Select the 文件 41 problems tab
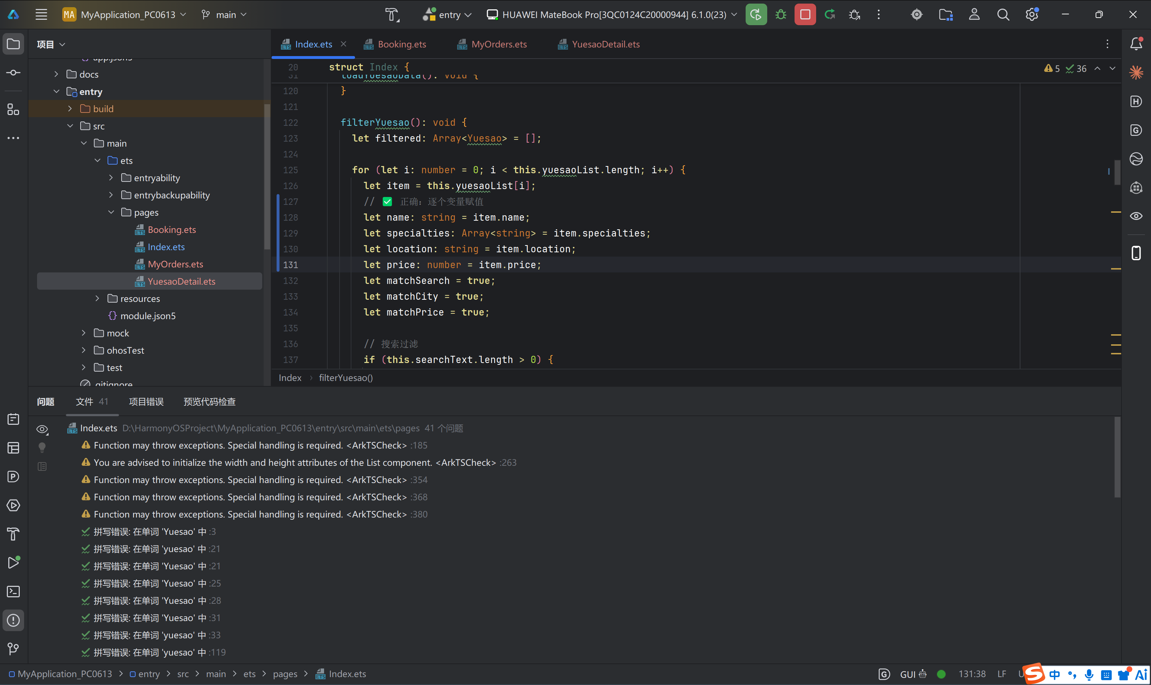 [x=92, y=401]
